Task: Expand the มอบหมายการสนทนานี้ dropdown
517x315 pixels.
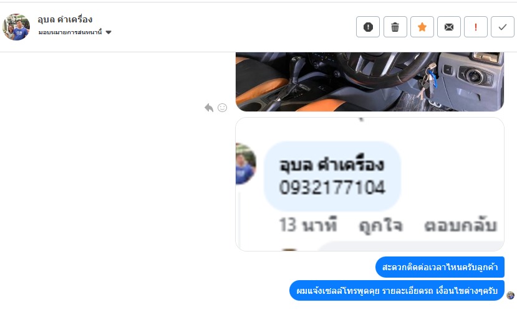Action: click(75, 32)
